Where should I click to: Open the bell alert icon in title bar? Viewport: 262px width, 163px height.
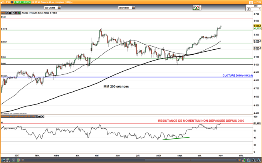click(2, 2)
